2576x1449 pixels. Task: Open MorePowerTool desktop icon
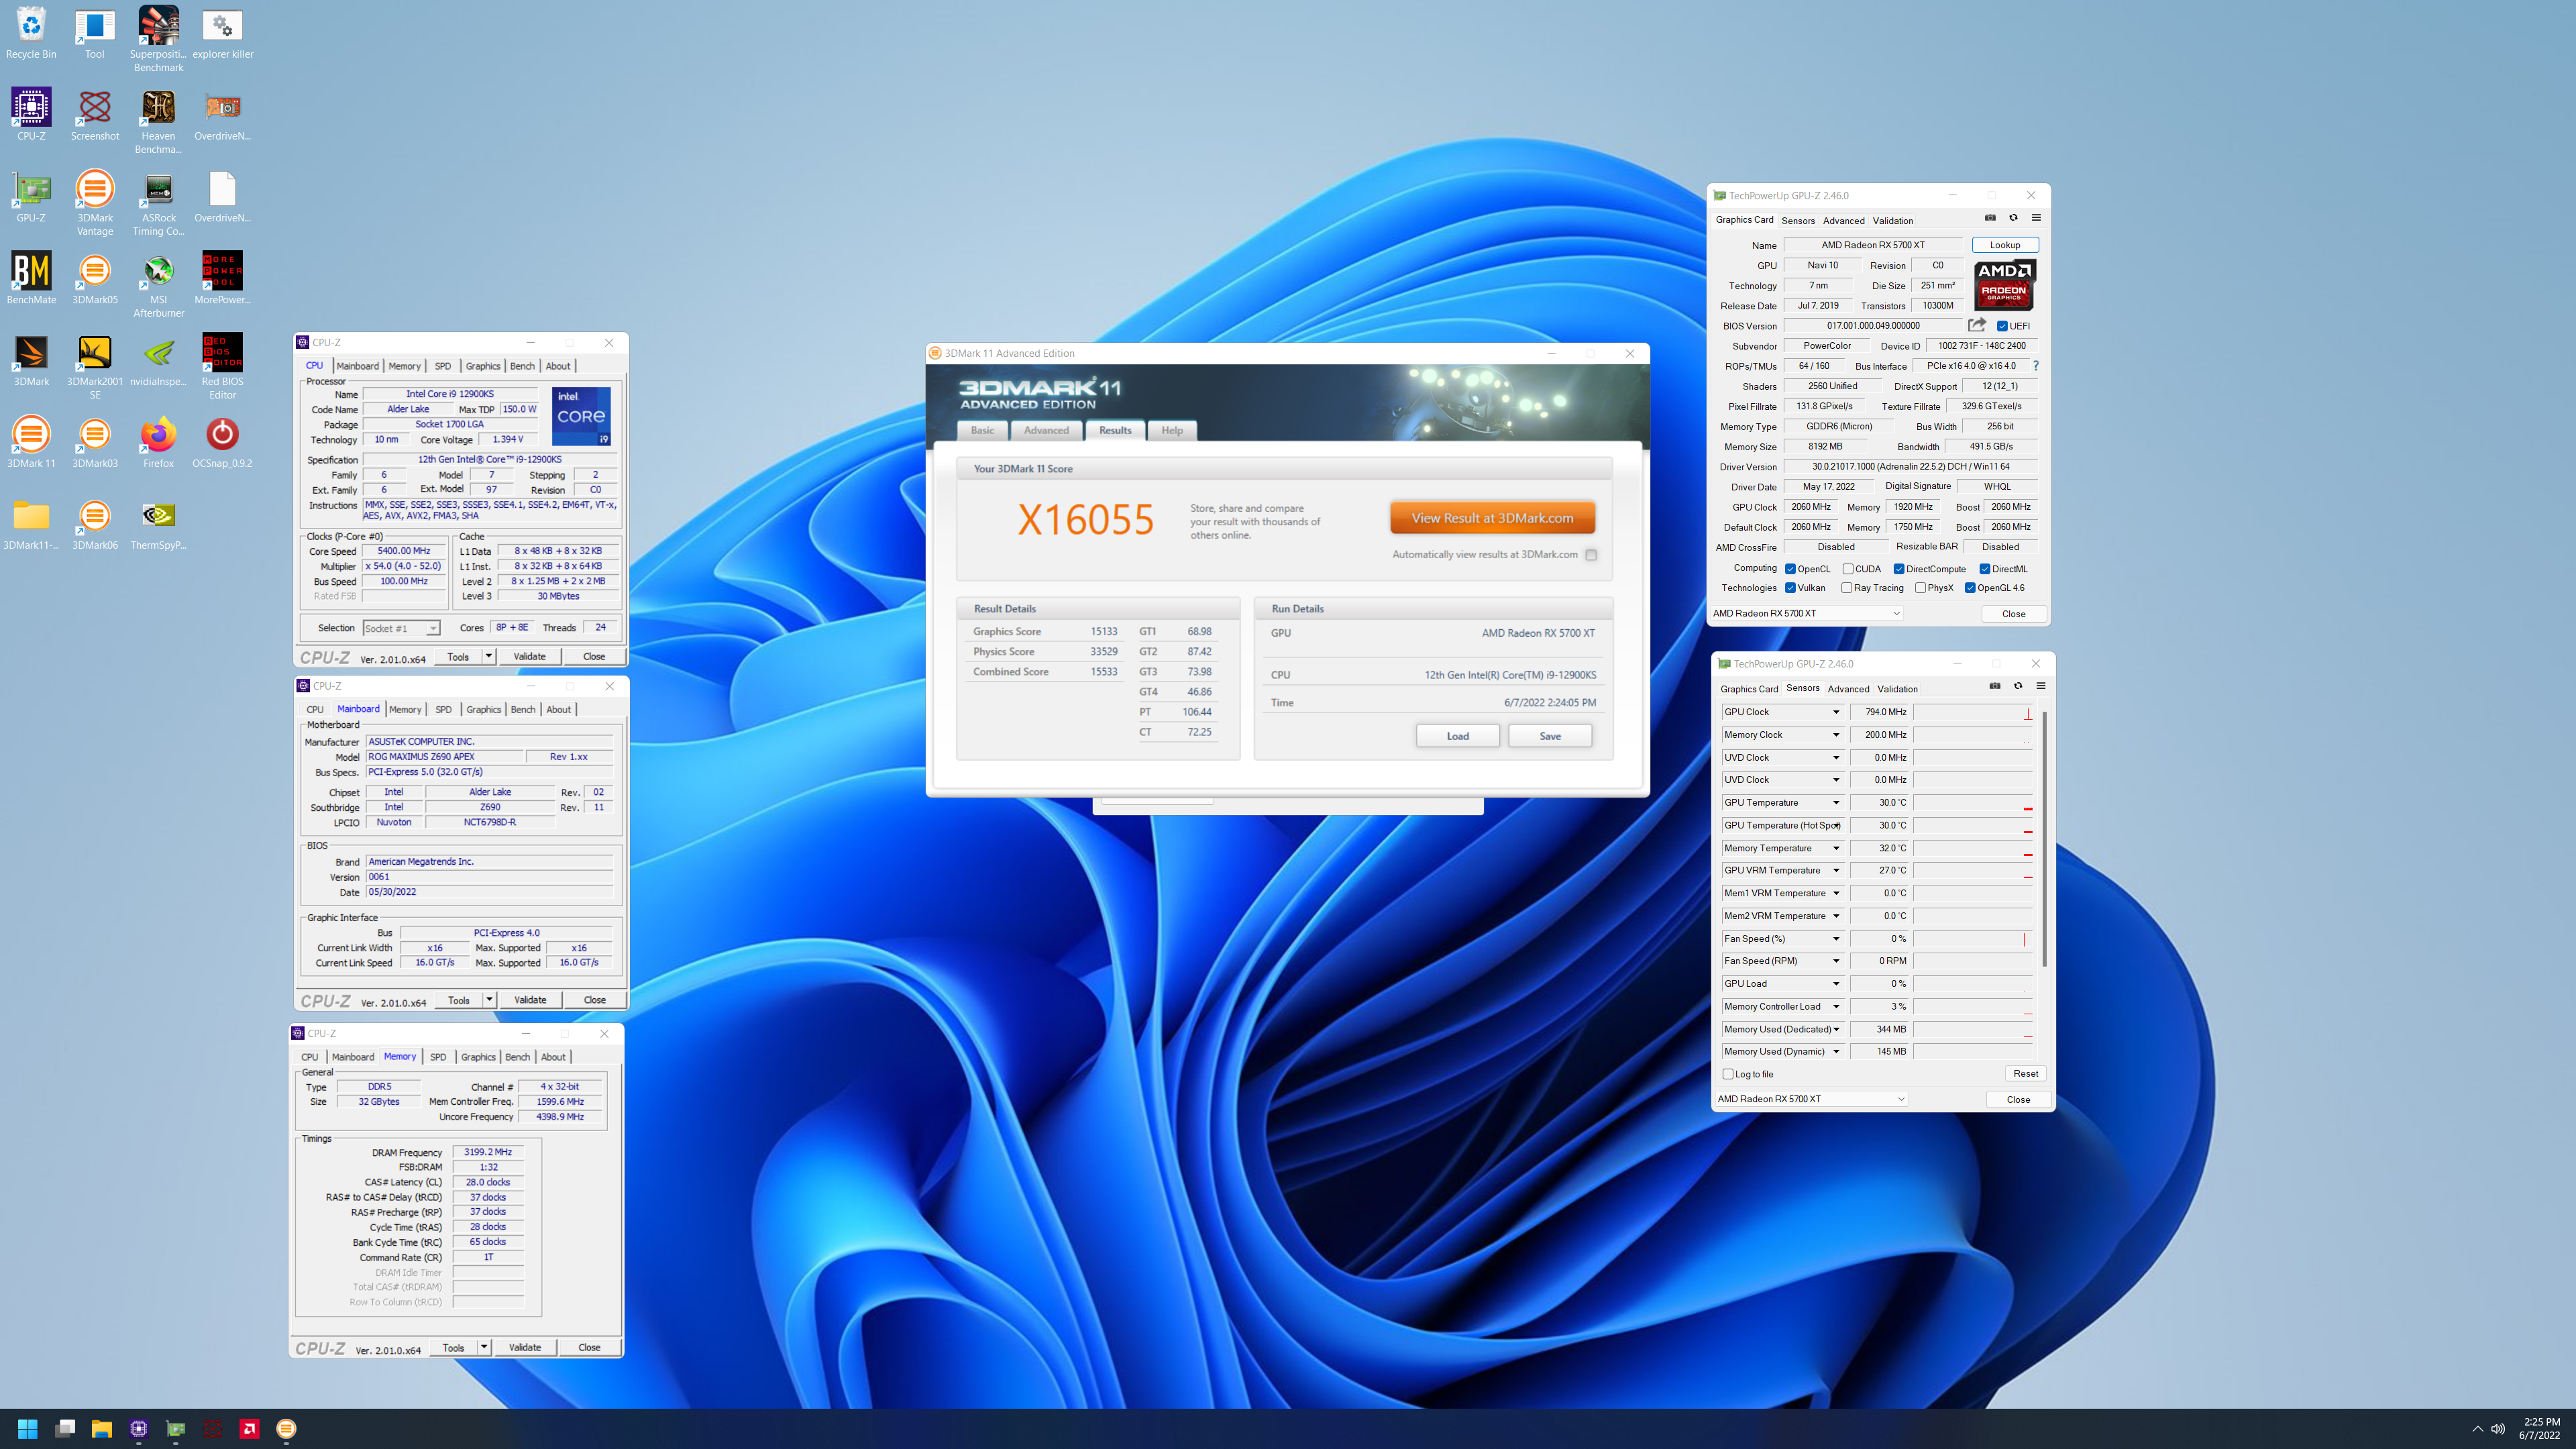click(222, 278)
